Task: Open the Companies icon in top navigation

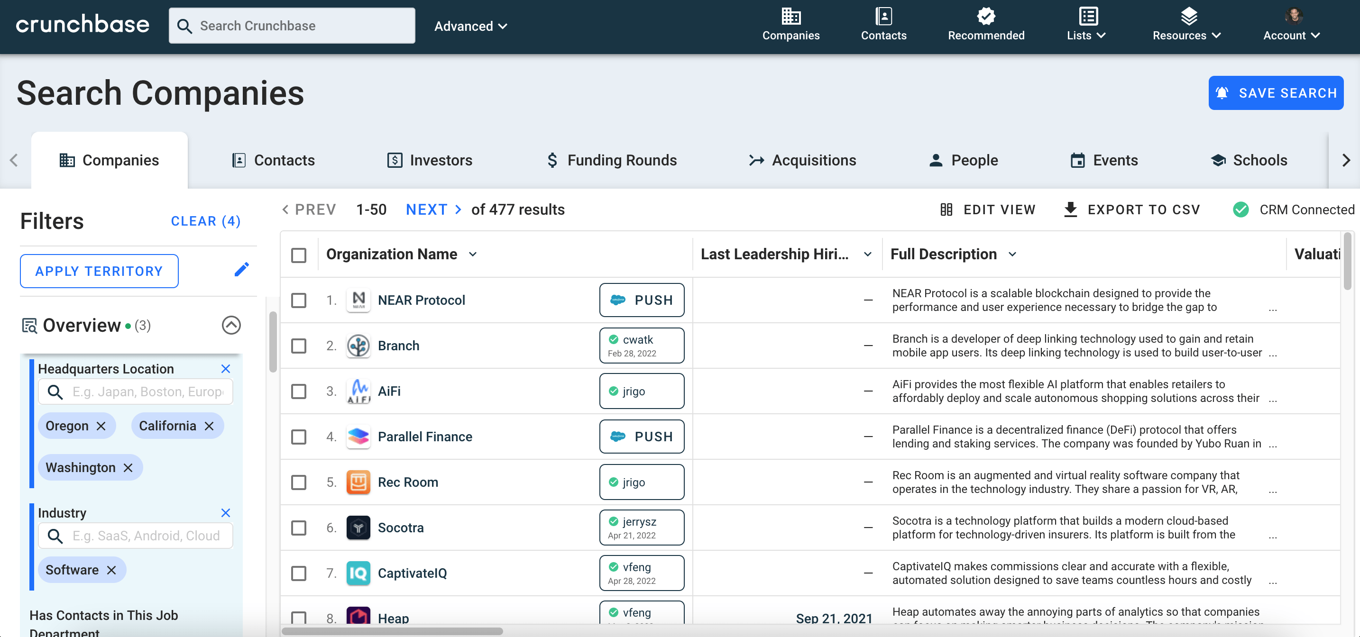Action: point(790,17)
